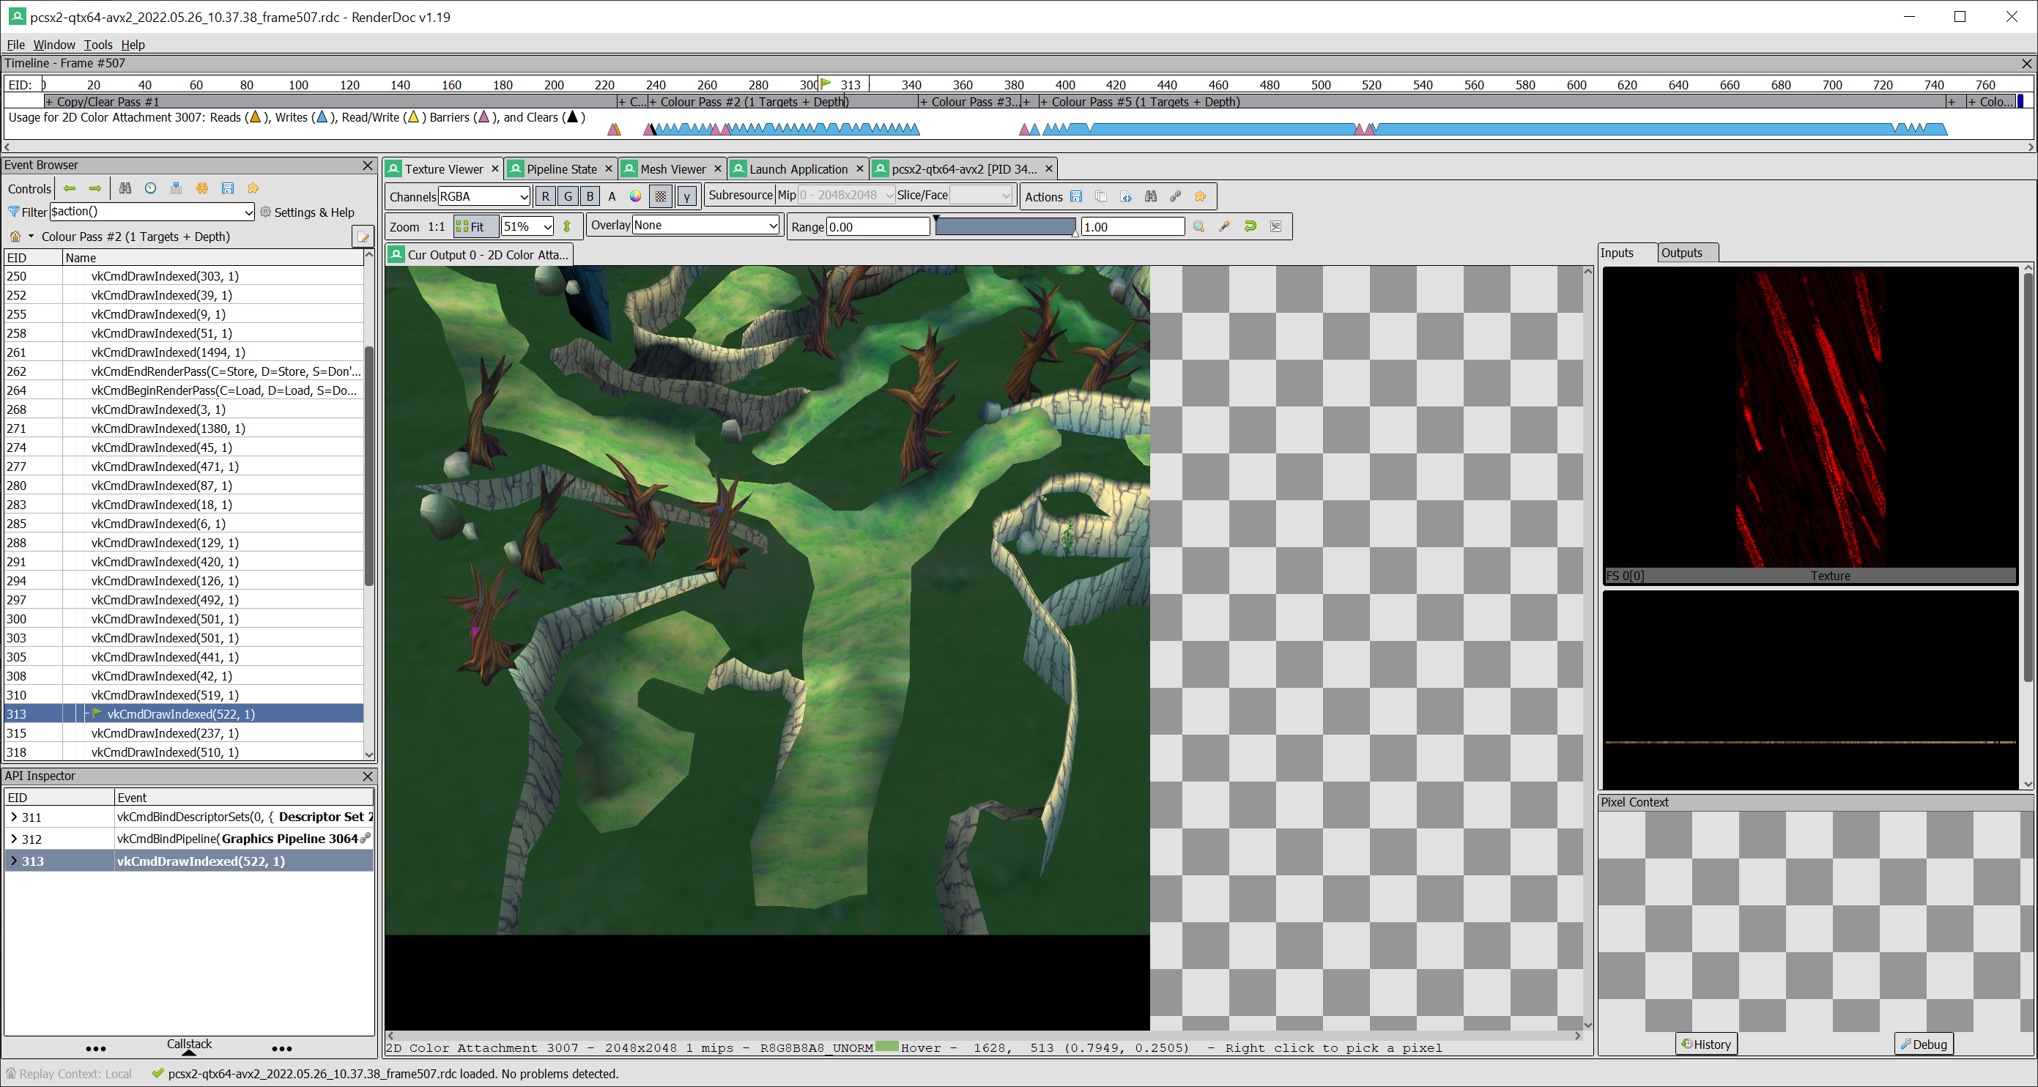The image size is (2038, 1087).
Task: Click the annotation note pencil icon
Action: (363, 237)
